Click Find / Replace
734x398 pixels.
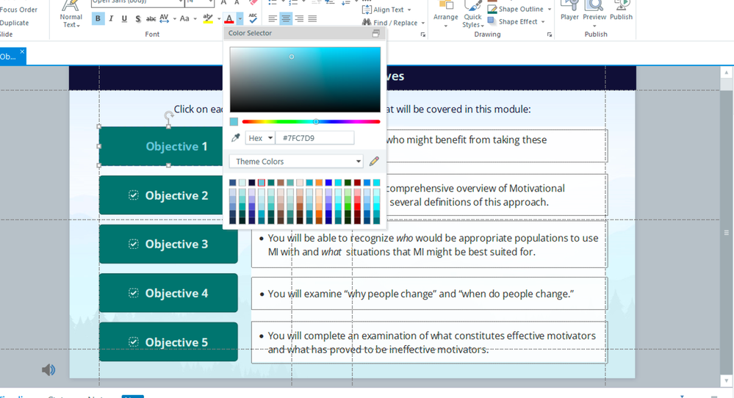click(393, 23)
